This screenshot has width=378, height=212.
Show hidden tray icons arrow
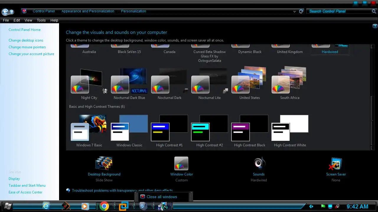coord(311,206)
